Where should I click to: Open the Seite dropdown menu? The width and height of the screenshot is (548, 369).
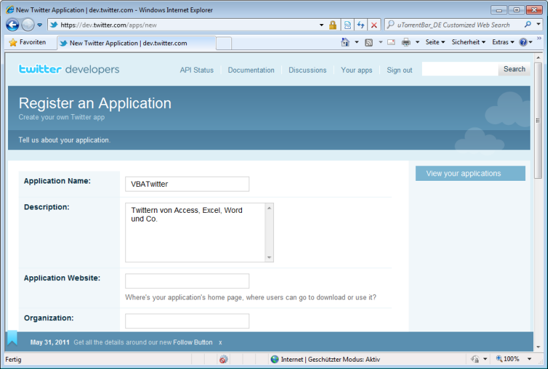pos(435,43)
